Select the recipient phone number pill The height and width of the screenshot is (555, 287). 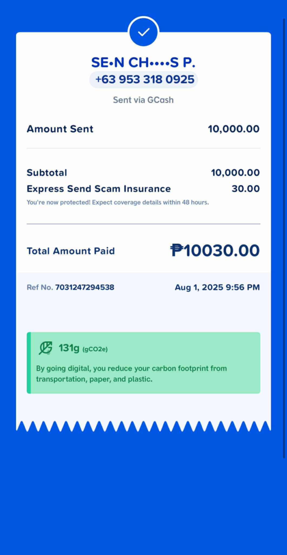[143, 79]
